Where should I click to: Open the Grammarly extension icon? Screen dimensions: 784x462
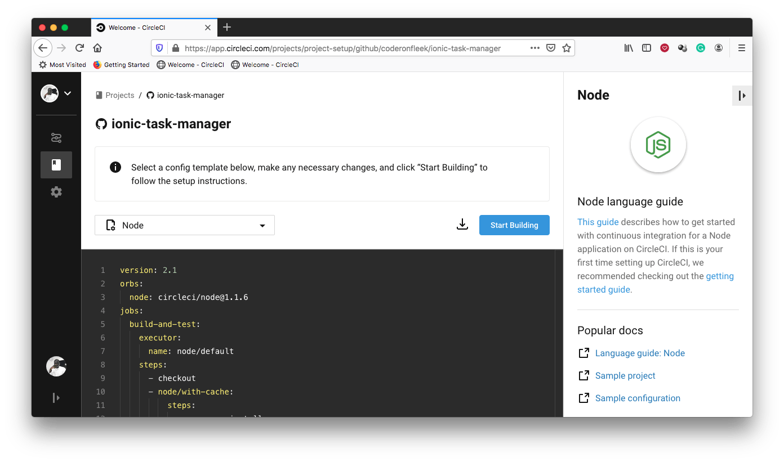[x=700, y=48]
